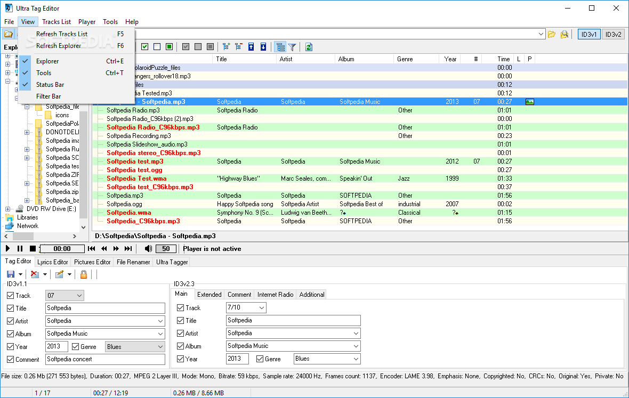This screenshot has width=629, height=398.
Task: Click the edit tag pencil icon
Action: [x=59, y=274]
